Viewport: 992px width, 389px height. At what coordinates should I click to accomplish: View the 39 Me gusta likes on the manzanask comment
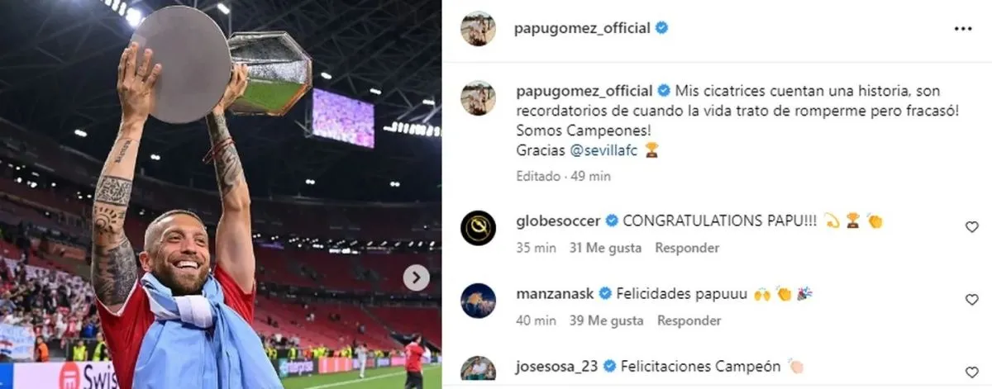pos(609,320)
